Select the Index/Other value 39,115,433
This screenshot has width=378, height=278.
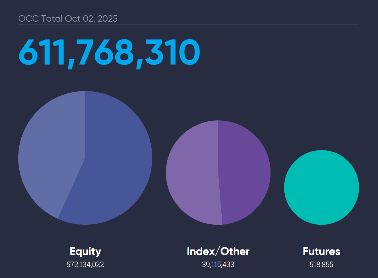(218, 264)
